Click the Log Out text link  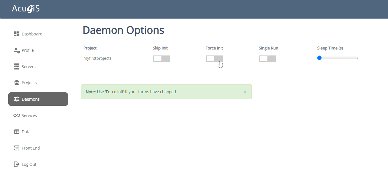[29, 164]
